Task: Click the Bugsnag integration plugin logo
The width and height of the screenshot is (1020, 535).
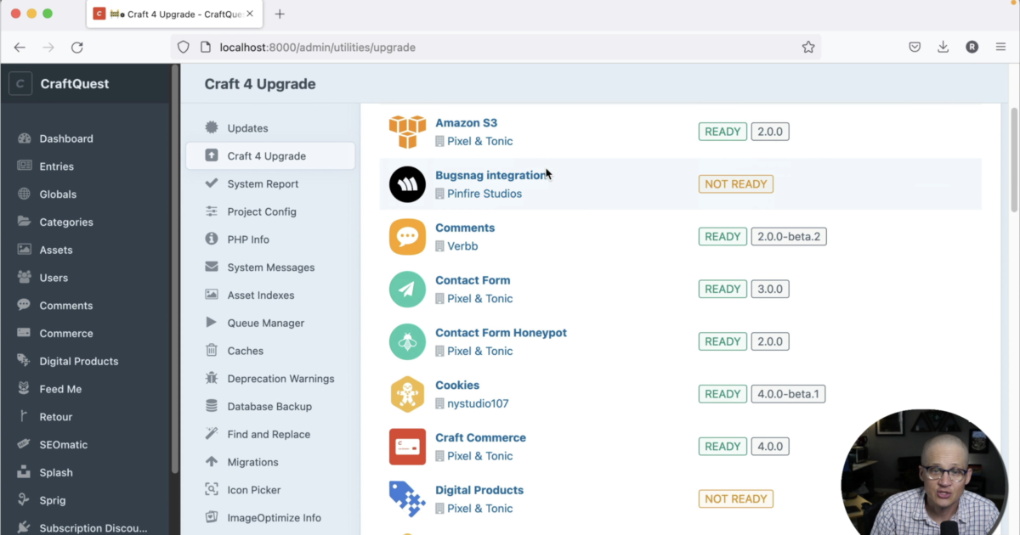Action: coord(407,184)
